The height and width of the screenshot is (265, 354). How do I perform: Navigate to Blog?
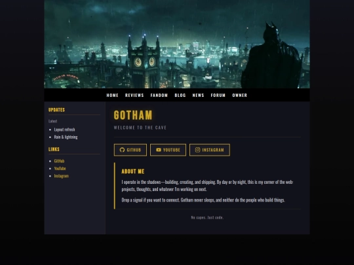point(180,96)
